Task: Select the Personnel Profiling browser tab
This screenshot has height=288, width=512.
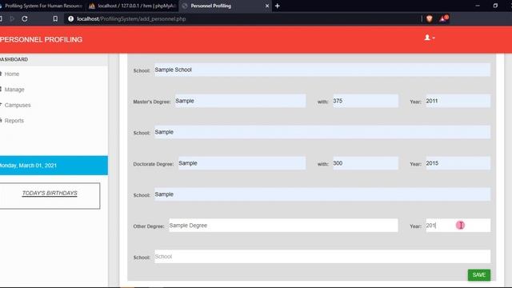Action: click(226, 6)
